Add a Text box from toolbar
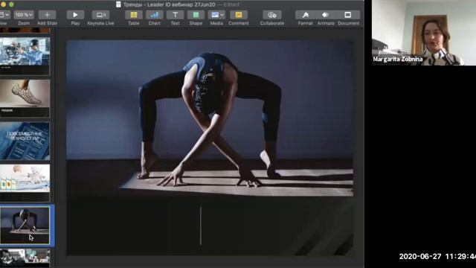 [176, 15]
